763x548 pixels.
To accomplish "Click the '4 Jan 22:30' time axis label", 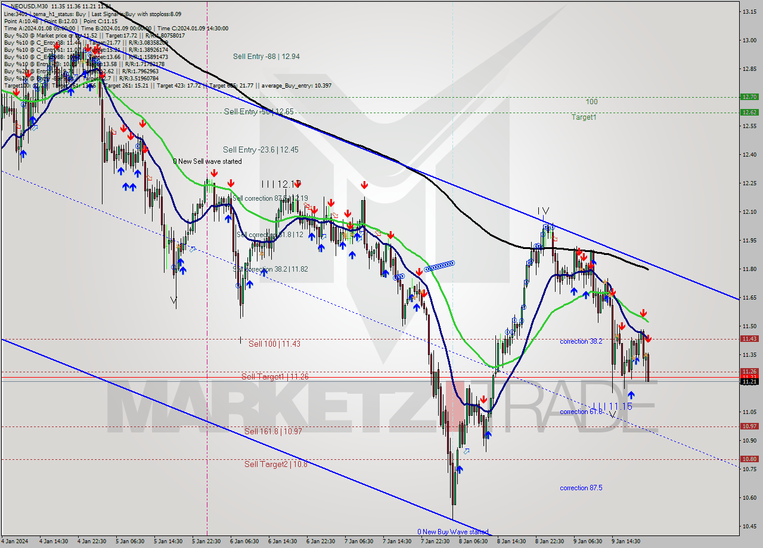I will coord(91,541).
